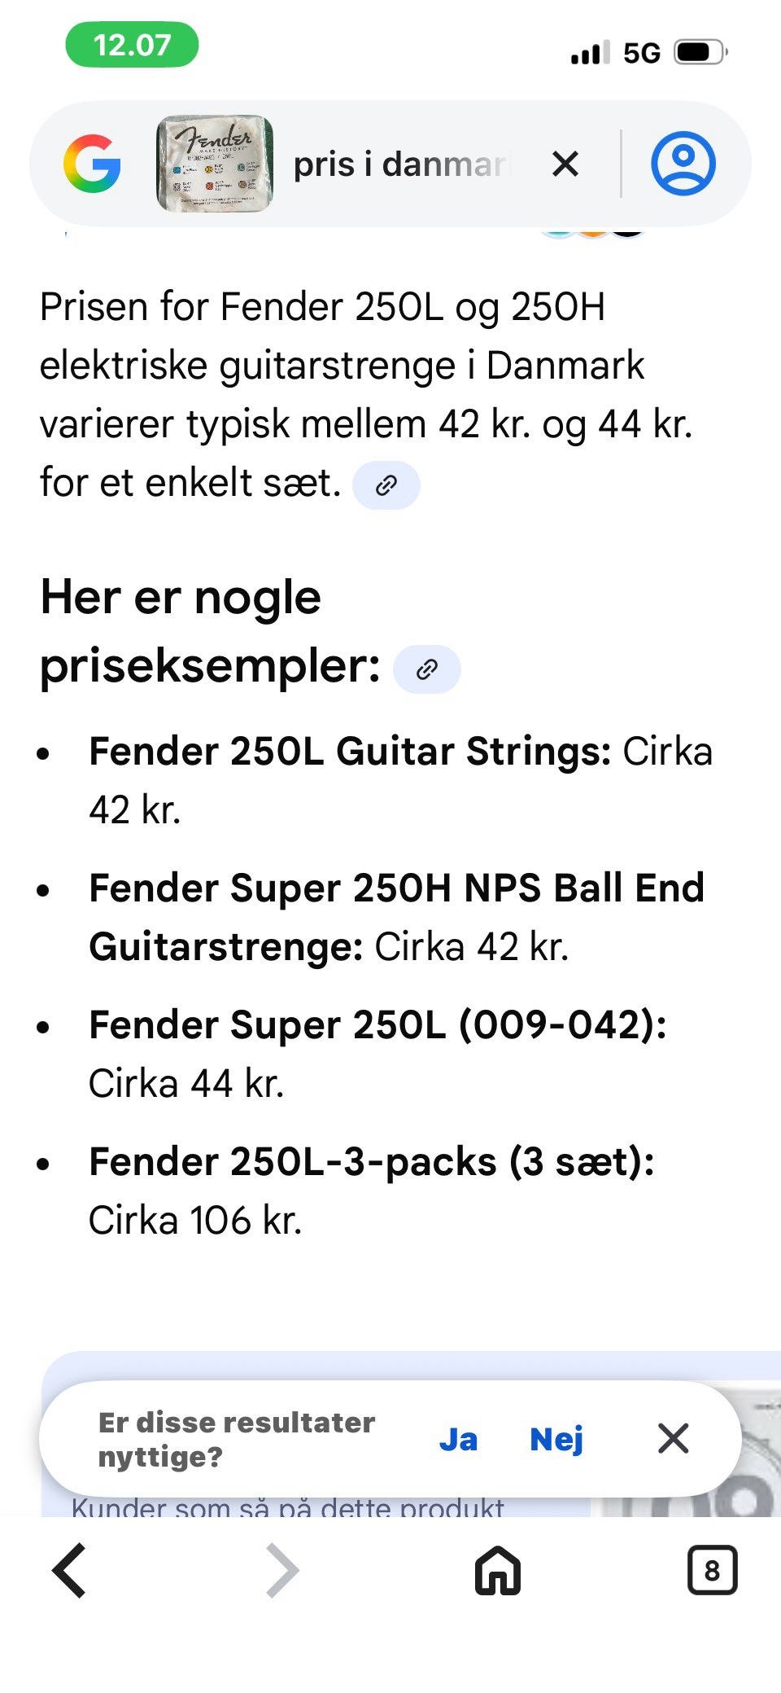Viewport: 781px width, 1693px height.
Task: Tap the browser forward arrow
Action: [282, 1570]
